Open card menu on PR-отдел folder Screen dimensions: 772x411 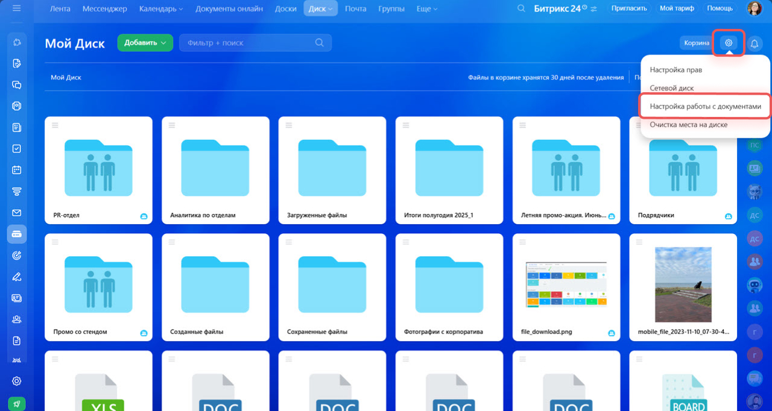click(x=54, y=125)
